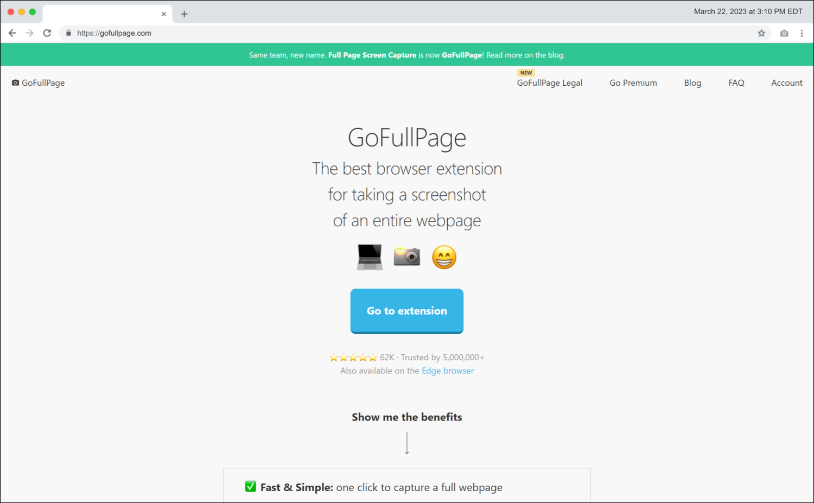Open the screen capture extension camera icon
Viewport: 814px width, 503px height.
click(x=784, y=33)
